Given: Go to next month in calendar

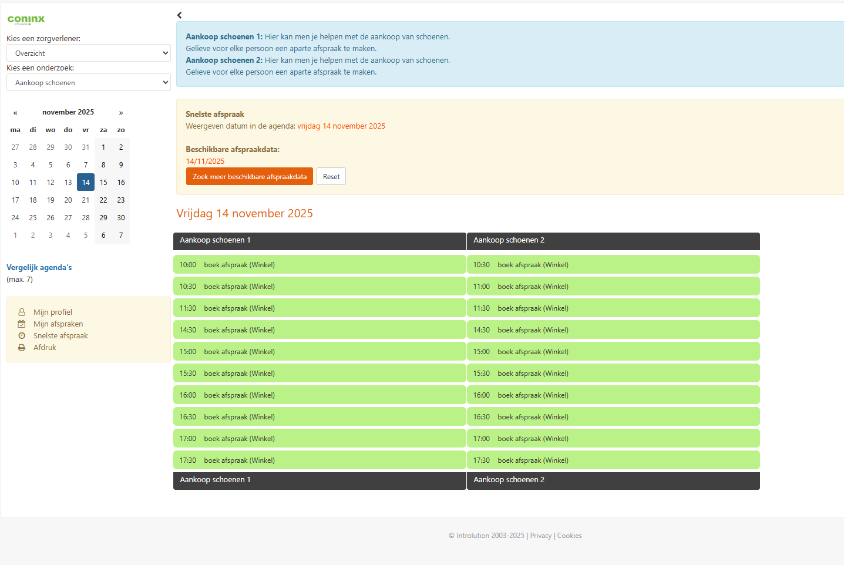Looking at the screenshot, I should click(x=121, y=112).
